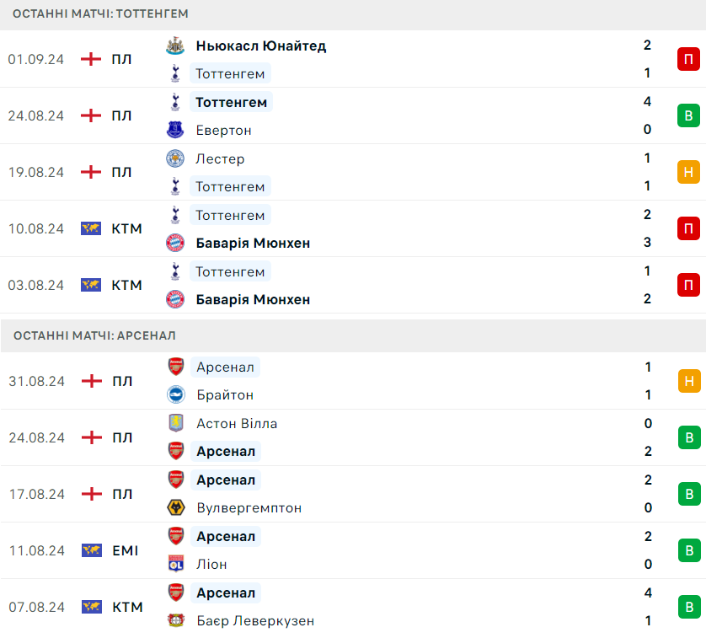Viewport: 706px width, 638px height.
Task: Click the Newcastle United club crest
Action: click(x=175, y=46)
